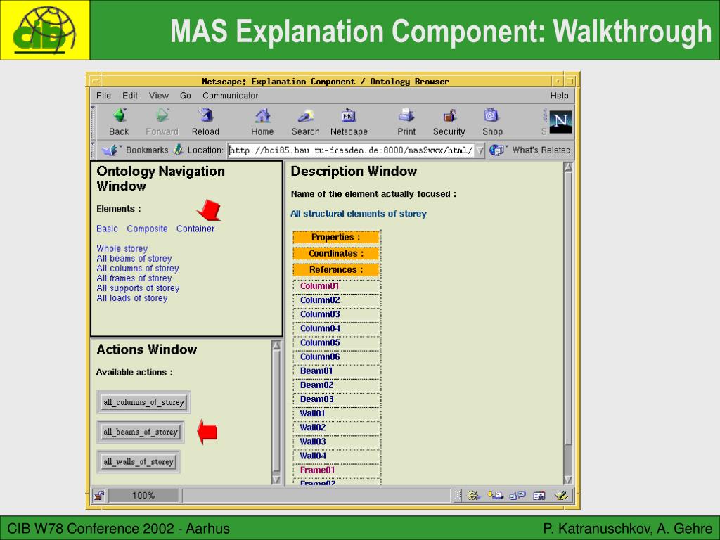
Task: Open All columns of storey link
Action: [x=138, y=268]
